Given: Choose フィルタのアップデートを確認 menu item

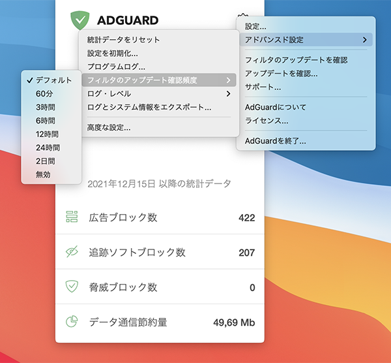Looking at the screenshot, I should coord(306,60).
